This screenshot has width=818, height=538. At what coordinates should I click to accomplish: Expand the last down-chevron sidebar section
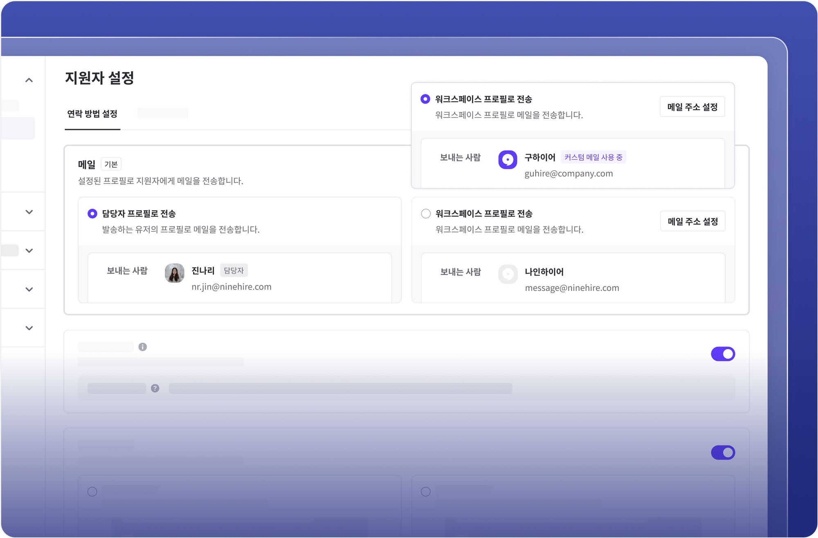click(29, 328)
